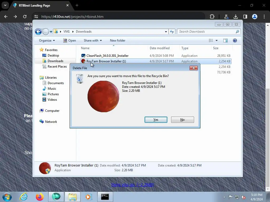Click Downloads in the address breadcrumb
The height and width of the screenshot is (202, 270).
[84, 32]
